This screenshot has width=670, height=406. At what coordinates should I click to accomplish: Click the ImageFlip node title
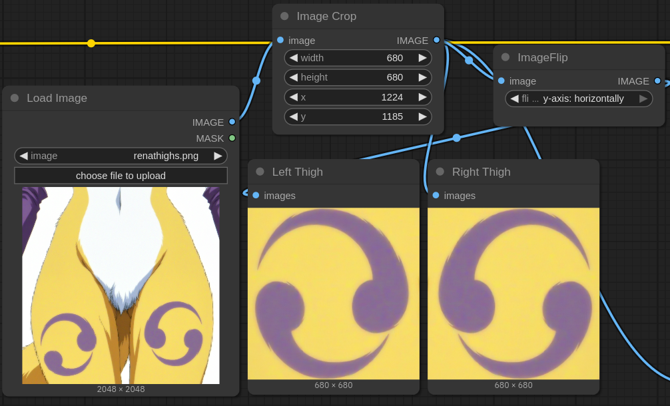pyautogui.click(x=543, y=57)
